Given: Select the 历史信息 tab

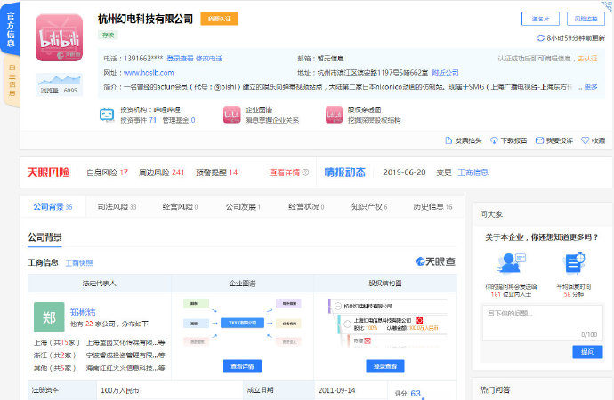Looking at the screenshot, I should [x=432, y=207].
